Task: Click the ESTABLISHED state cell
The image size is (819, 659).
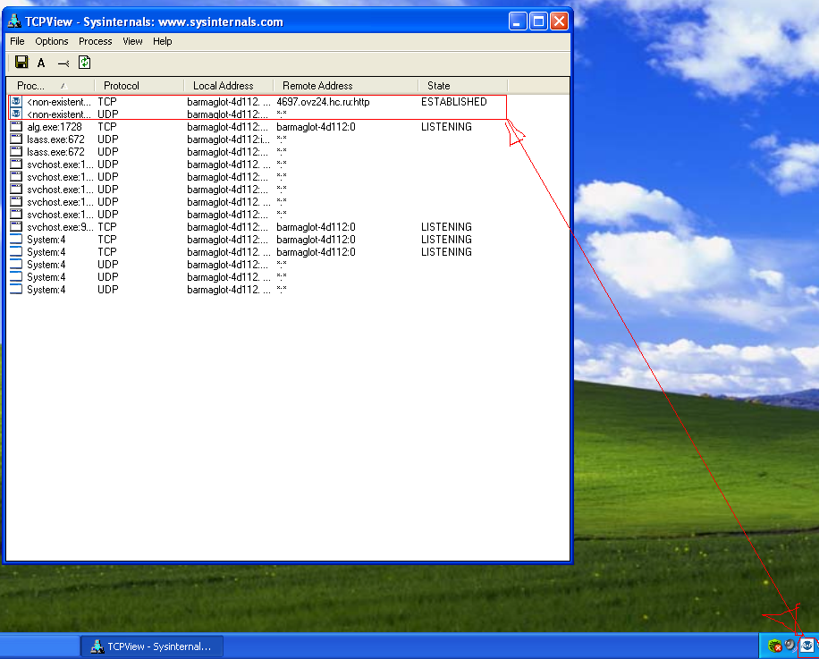Action: [454, 102]
